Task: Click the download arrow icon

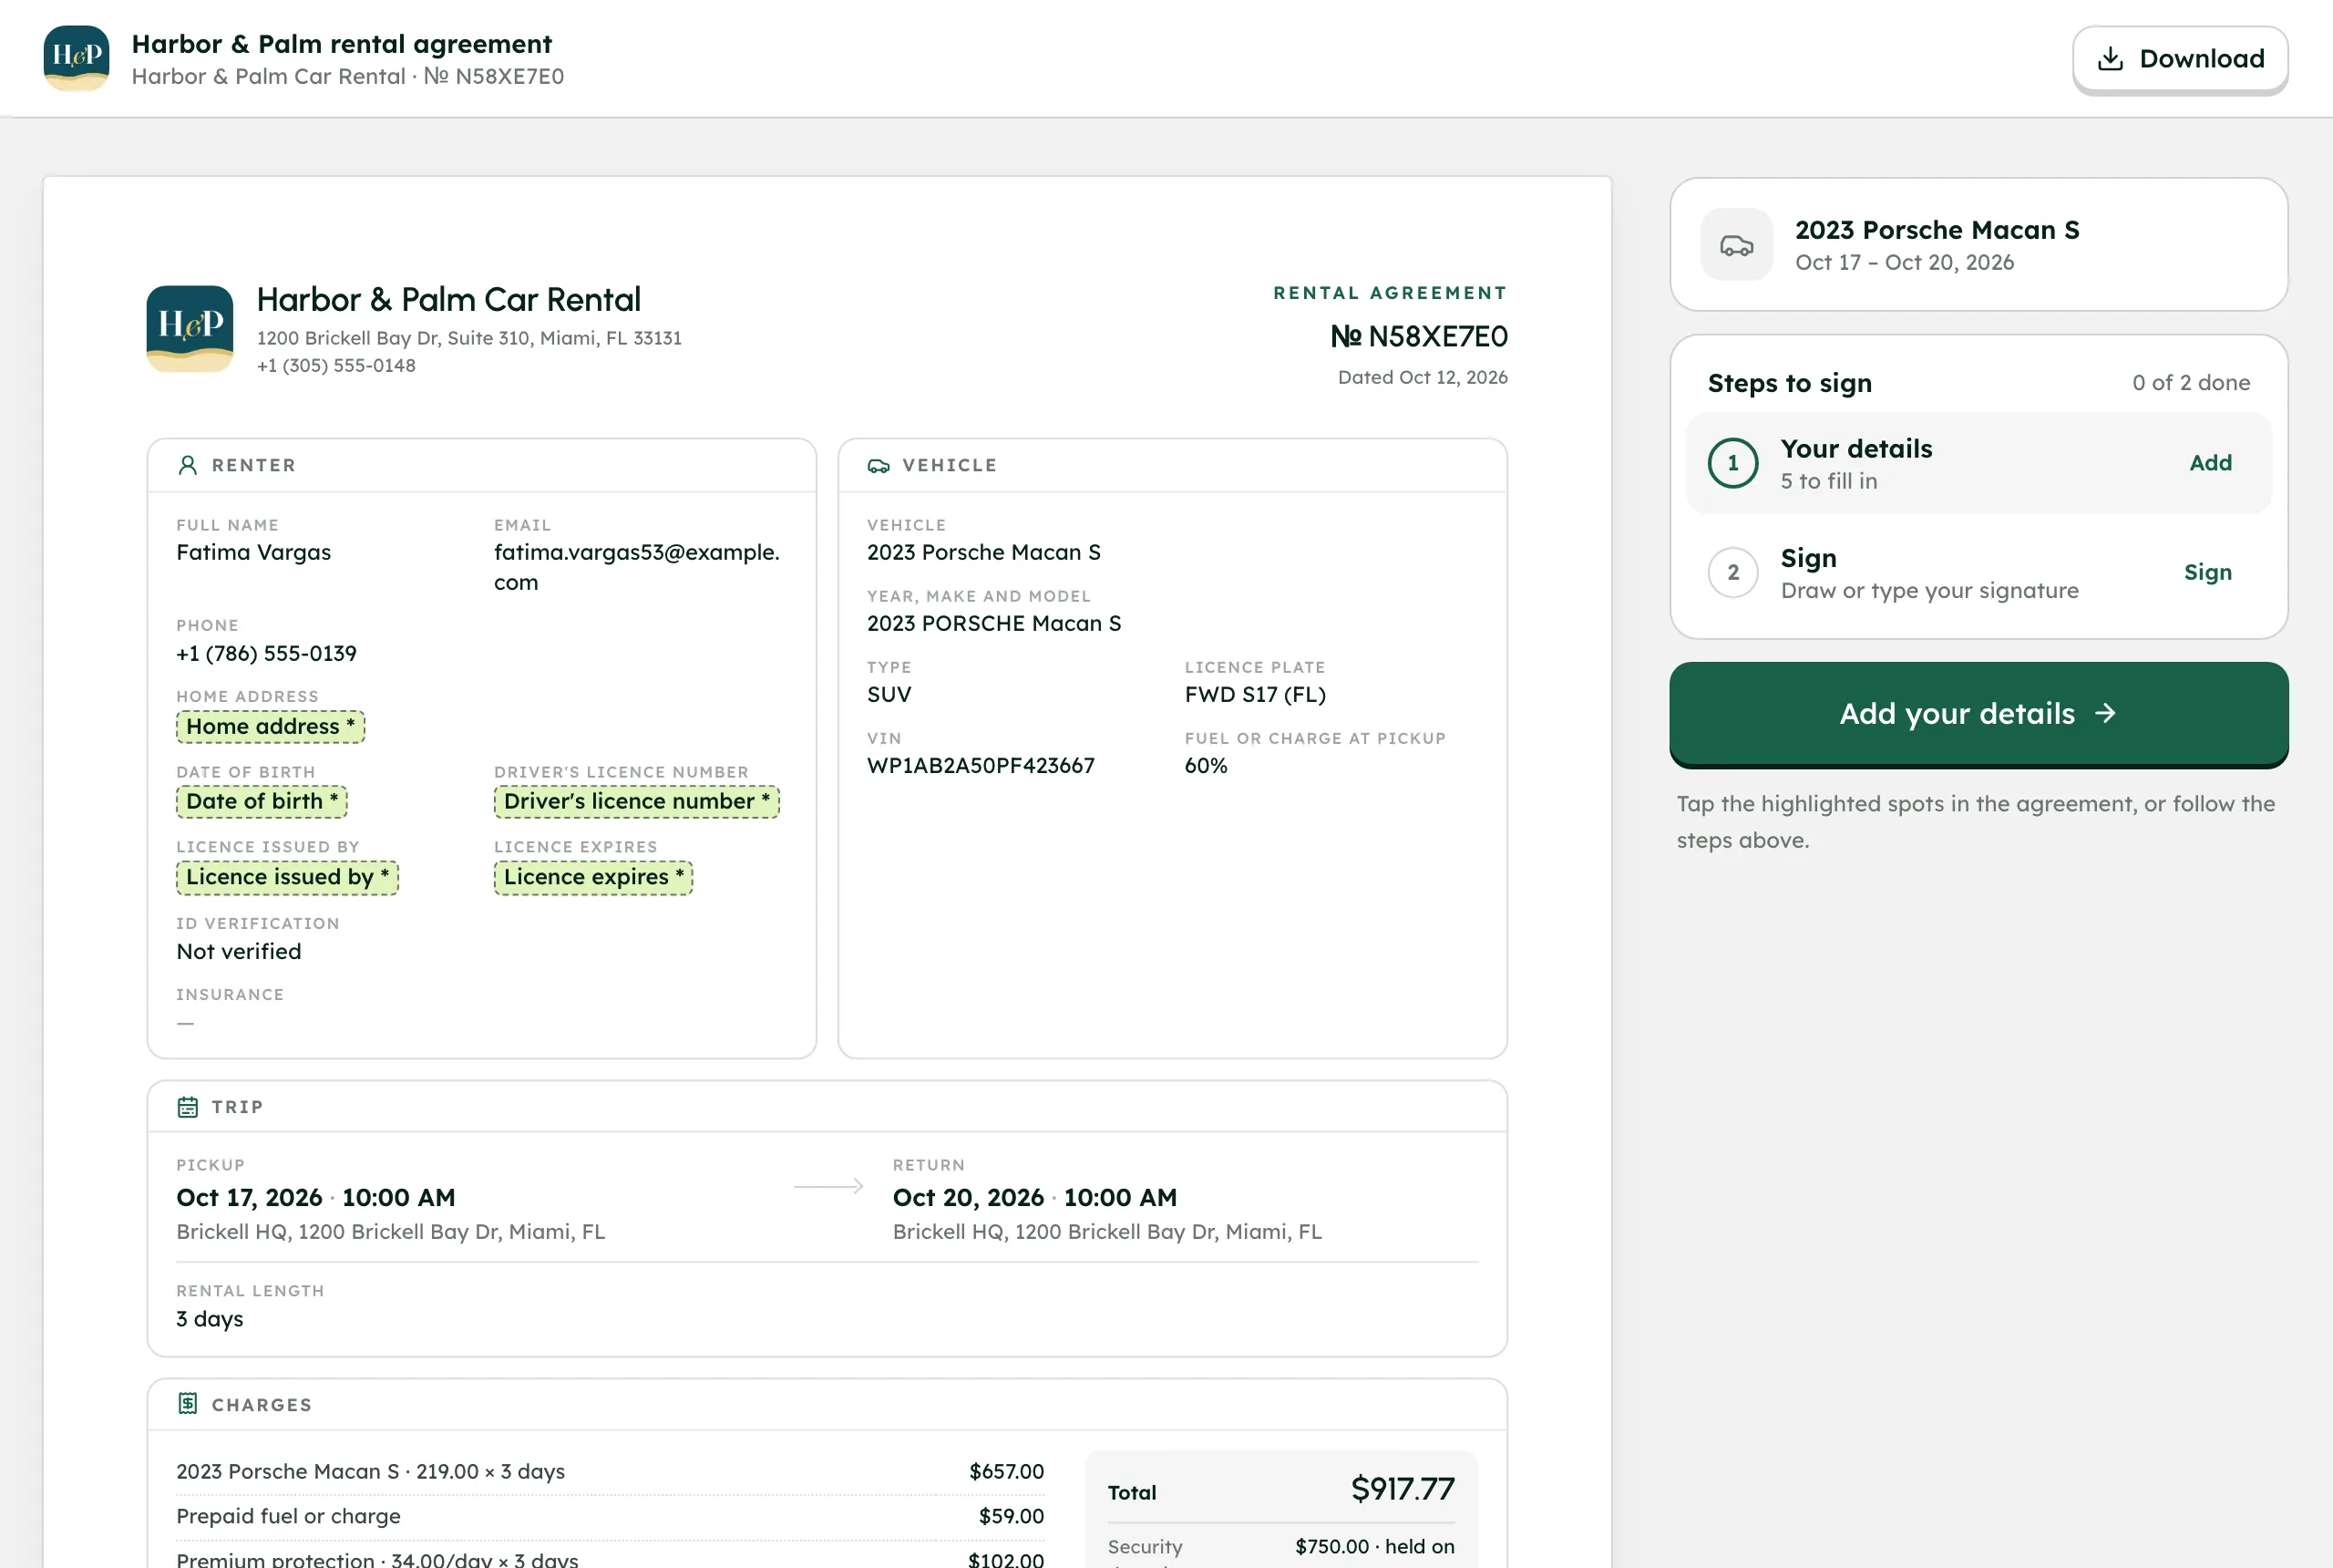Action: point(2109,59)
